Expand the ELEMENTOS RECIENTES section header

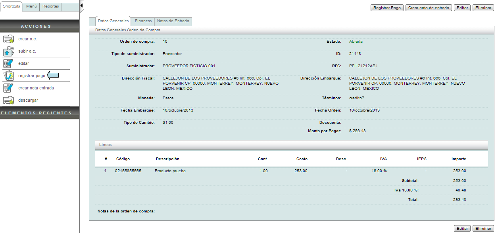39,113
